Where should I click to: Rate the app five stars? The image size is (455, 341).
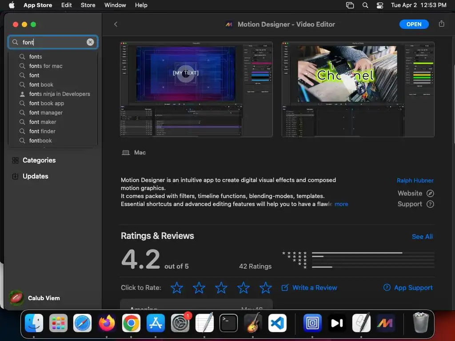click(x=266, y=288)
